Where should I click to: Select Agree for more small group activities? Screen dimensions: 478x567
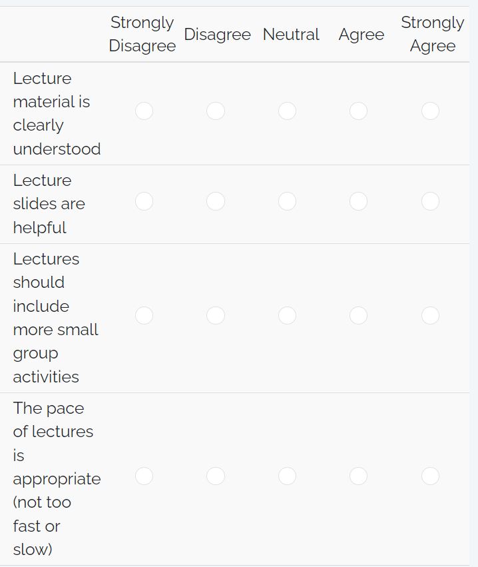pyautogui.click(x=358, y=315)
